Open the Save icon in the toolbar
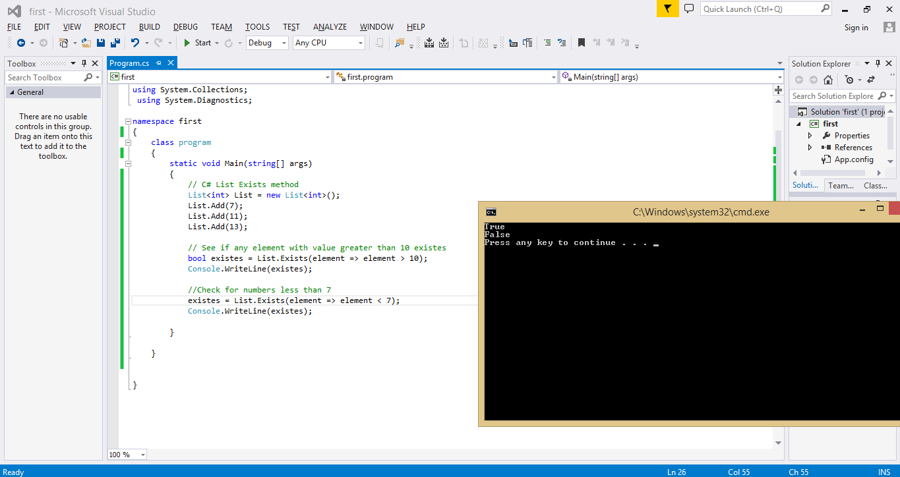Image resolution: width=900 pixels, height=477 pixels. 100,42
